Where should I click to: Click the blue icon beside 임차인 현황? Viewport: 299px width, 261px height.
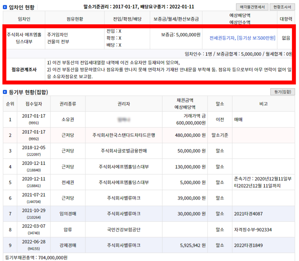5,7
